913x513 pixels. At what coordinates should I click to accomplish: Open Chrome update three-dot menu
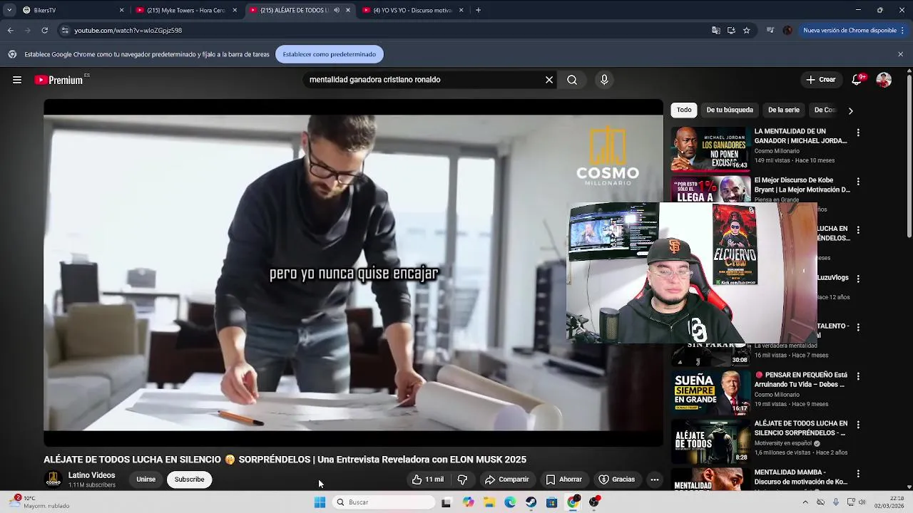tap(903, 31)
